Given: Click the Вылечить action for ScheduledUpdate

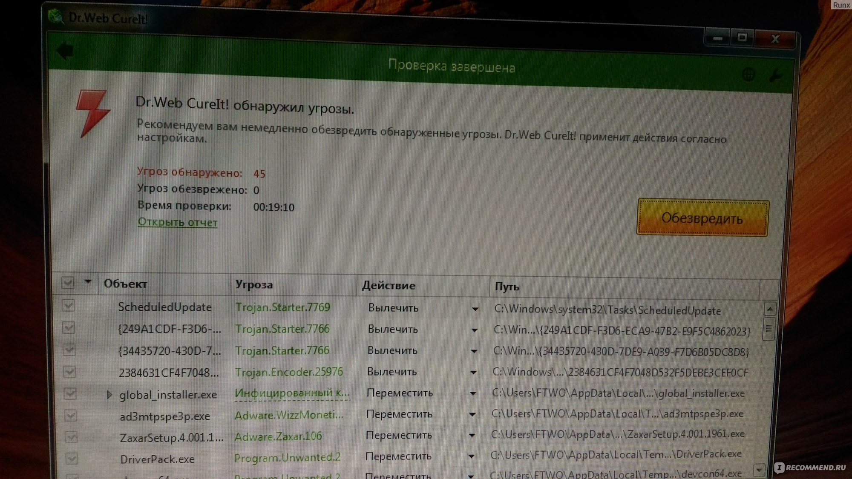Looking at the screenshot, I should (393, 308).
